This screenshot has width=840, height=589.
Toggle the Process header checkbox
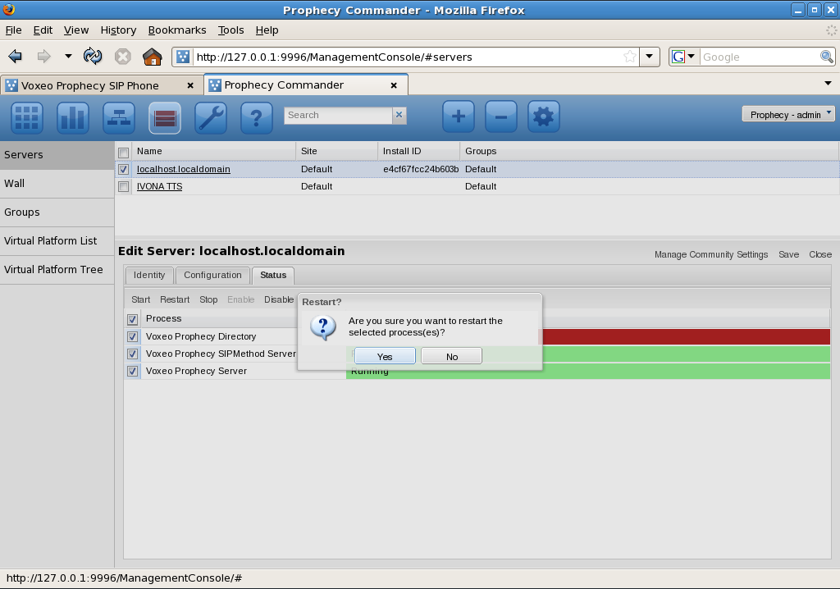[x=132, y=319]
